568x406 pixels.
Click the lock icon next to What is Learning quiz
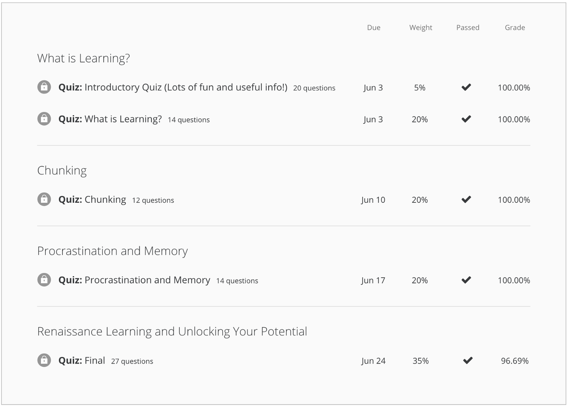pyautogui.click(x=44, y=118)
